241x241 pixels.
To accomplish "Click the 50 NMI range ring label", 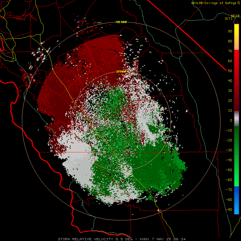I will click(x=121, y=71).
